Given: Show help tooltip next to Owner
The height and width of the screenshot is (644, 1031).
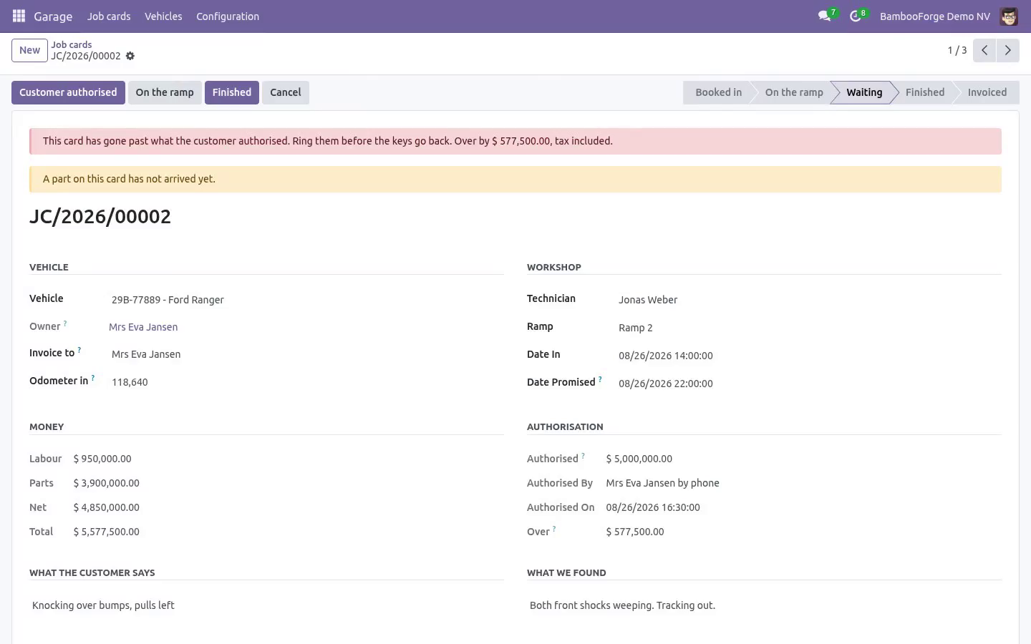Looking at the screenshot, I should [x=65, y=323].
